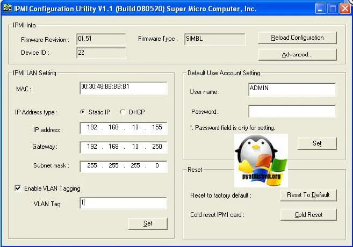Click the Reload Configuration button
The width and height of the screenshot is (353, 247).
click(x=297, y=38)
